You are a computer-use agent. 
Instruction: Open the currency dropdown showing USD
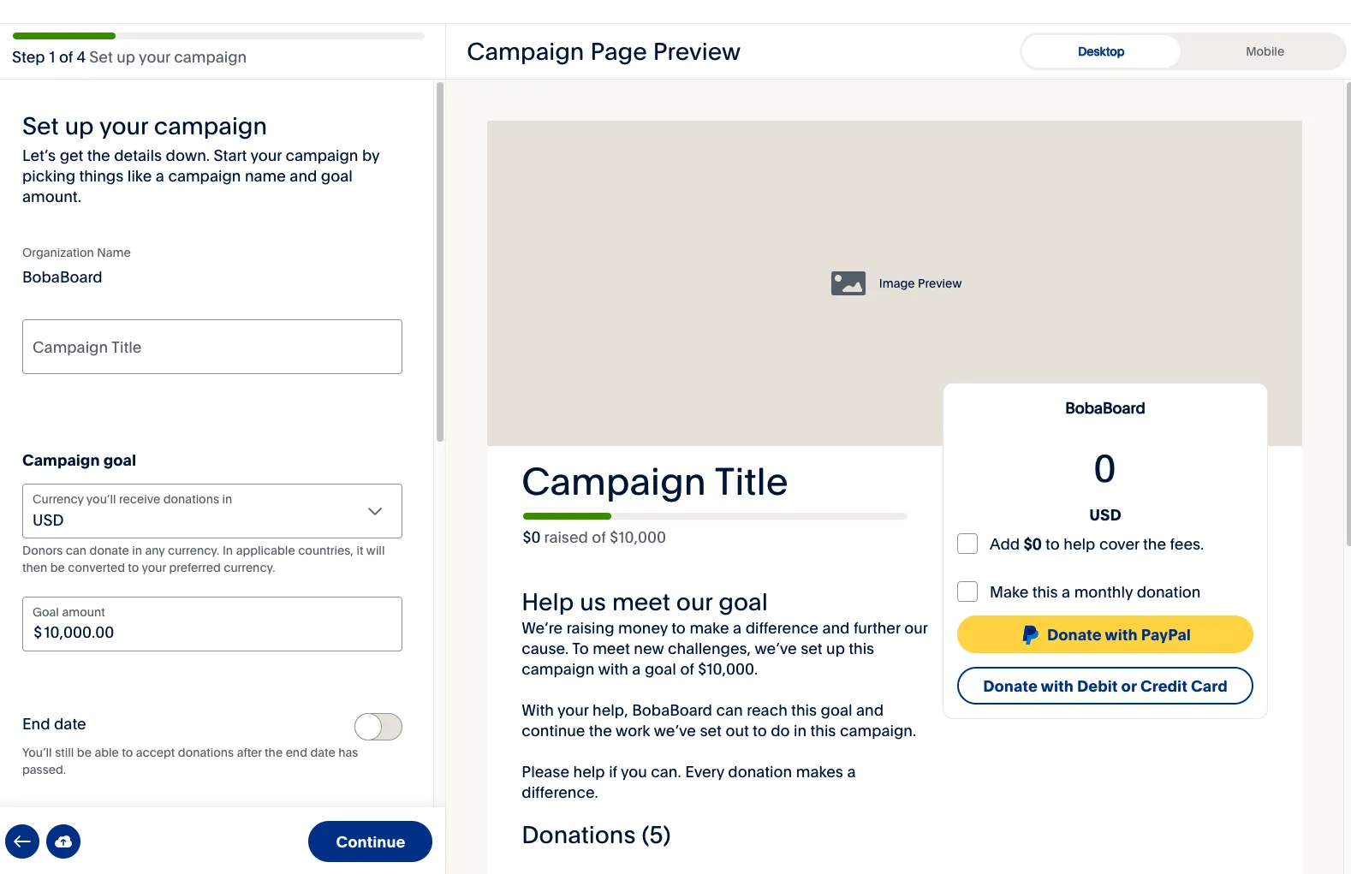[x=211, y=511]
